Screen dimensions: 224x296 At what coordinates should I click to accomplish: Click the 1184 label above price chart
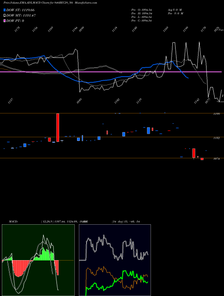click(x=75, y=29)
